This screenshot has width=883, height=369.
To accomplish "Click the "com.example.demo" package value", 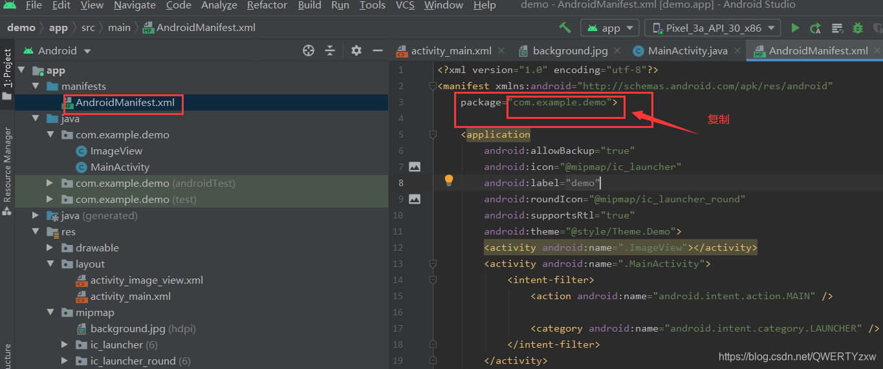I will click(560, 102).
